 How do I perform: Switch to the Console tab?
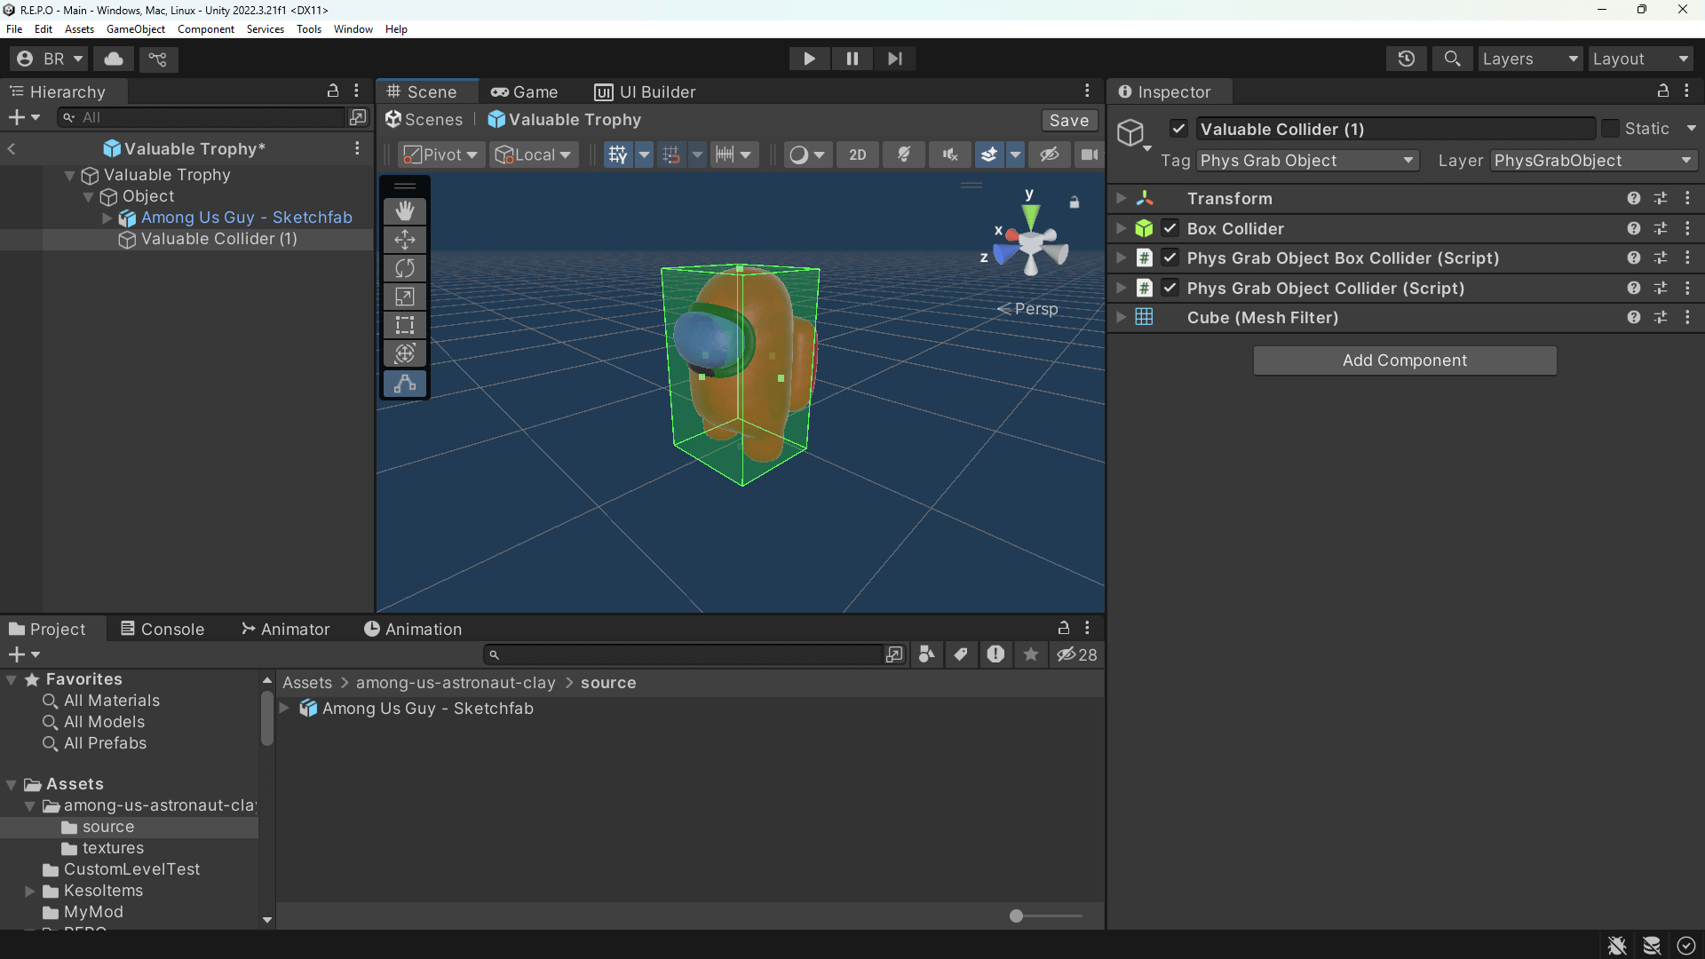pos(170,629)
